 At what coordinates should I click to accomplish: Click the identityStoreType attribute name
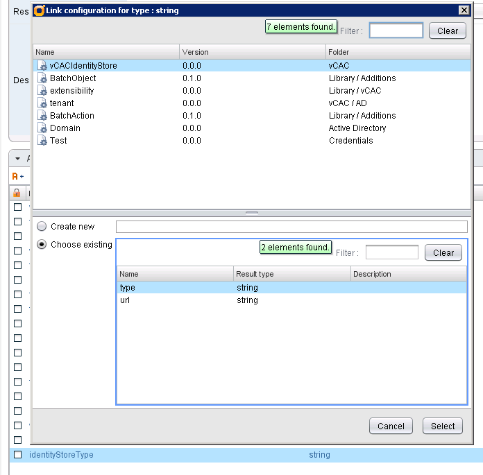[x=61, y=455]
